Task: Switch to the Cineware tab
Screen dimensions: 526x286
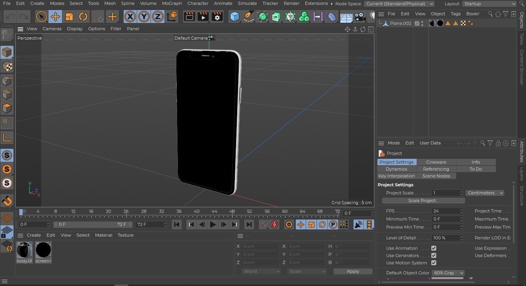Action: tap(436, 162)
